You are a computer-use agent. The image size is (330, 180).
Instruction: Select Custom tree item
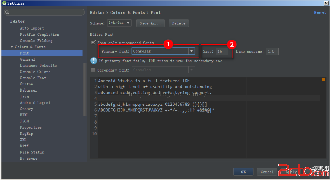26,84
